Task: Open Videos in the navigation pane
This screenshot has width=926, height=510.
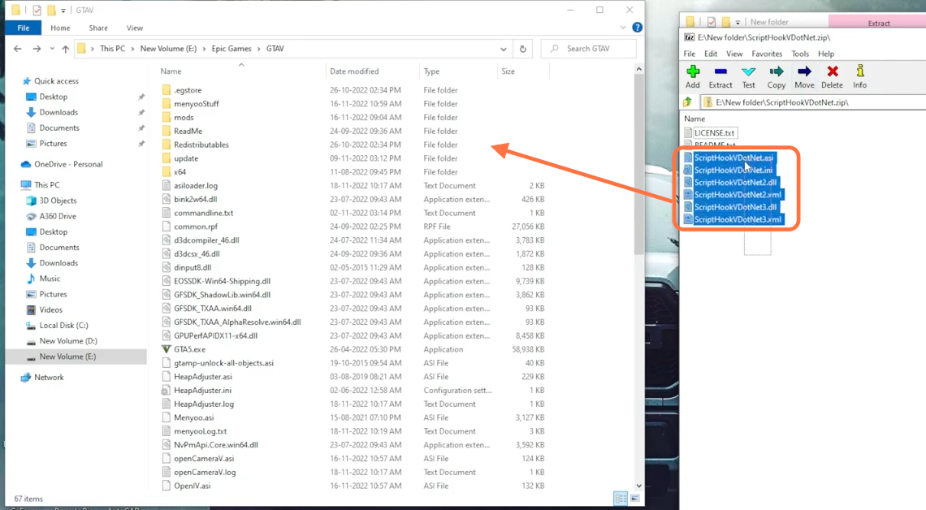Action: (x=51, y=310)
